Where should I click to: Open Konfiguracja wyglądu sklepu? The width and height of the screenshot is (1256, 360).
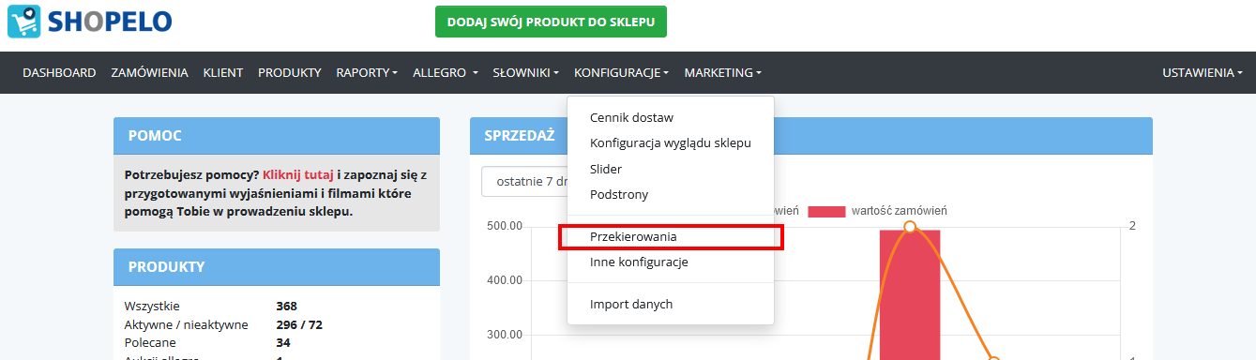coord(671,143)
